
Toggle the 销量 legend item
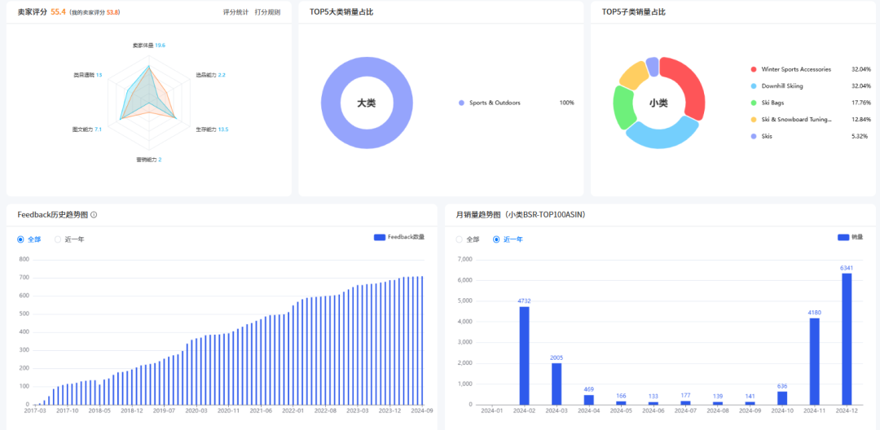[850, 237]
